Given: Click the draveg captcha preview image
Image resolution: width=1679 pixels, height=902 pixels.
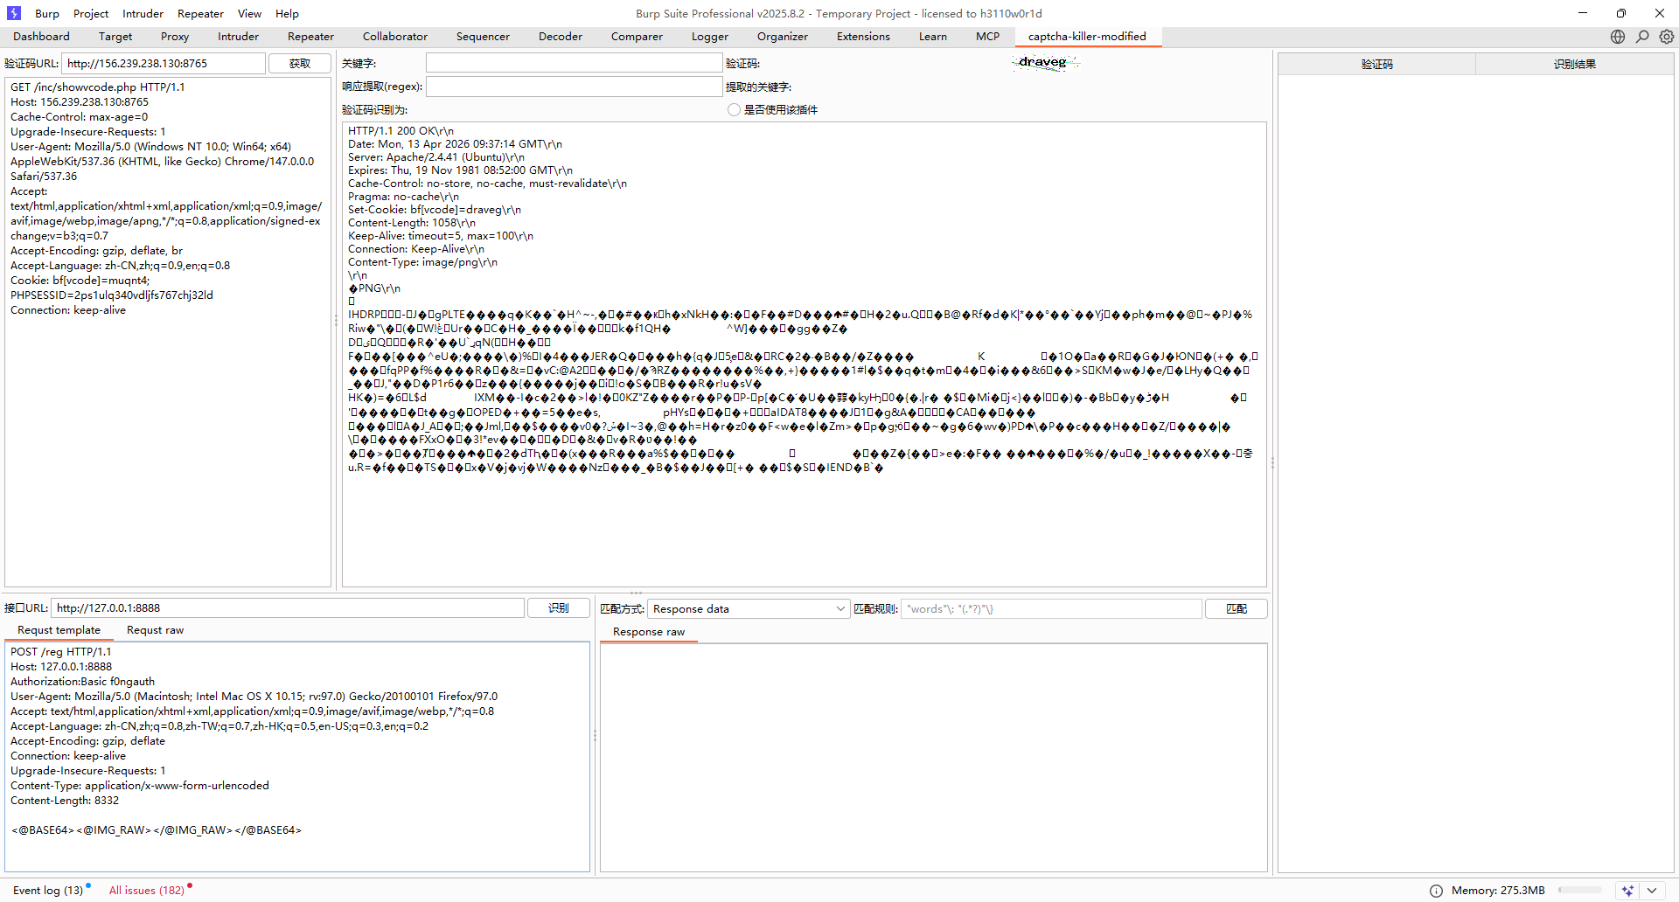Looking at the screenshot, I should tap(1045, 63).
